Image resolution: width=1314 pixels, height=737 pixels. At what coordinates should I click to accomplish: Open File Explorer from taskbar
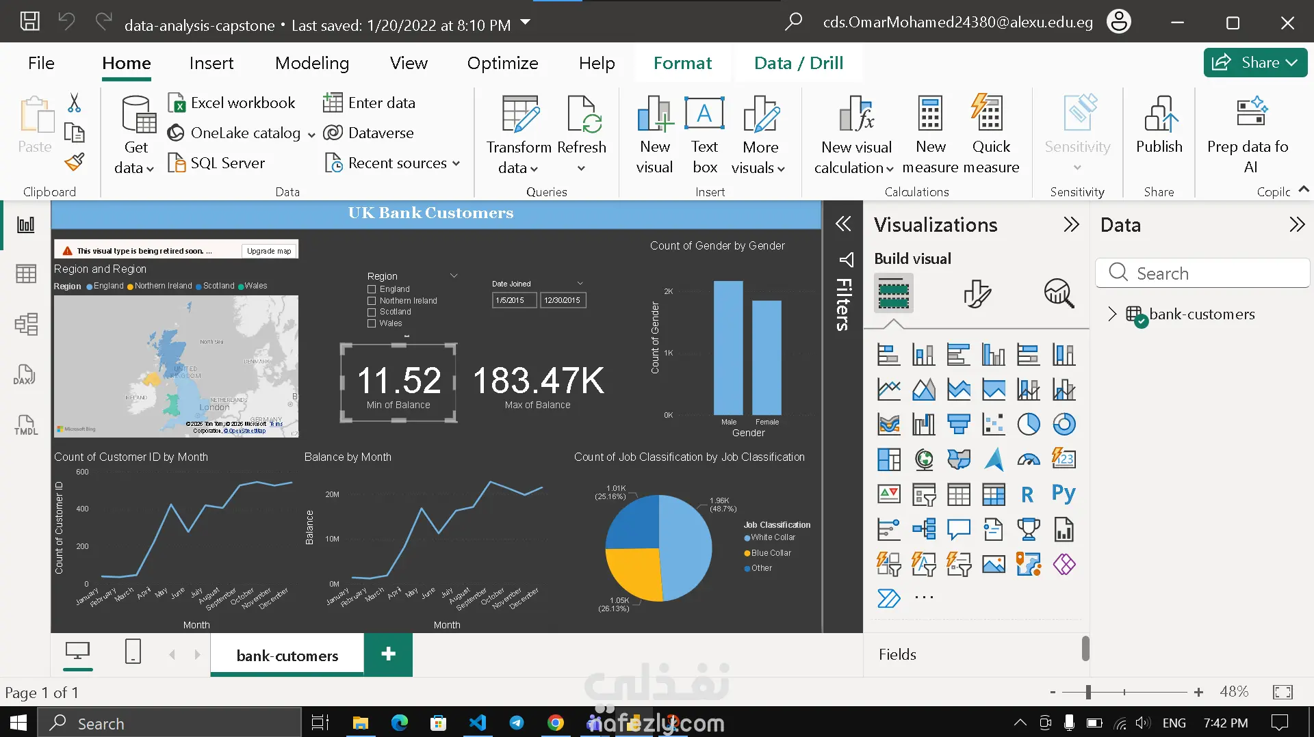click(x=360, y=723)
